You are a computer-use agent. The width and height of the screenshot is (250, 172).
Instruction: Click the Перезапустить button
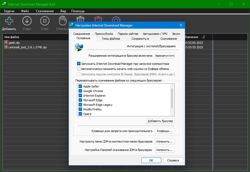click(x=165, y=56)
